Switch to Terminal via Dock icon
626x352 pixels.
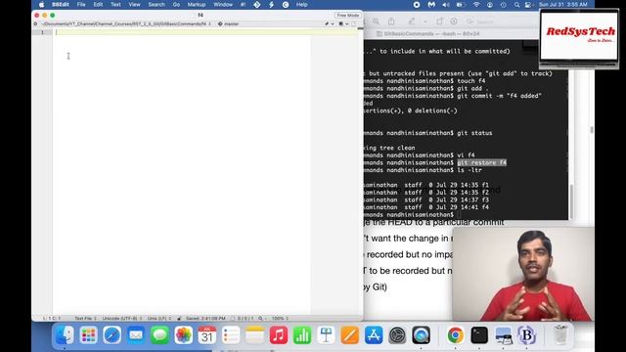[479, 335]
